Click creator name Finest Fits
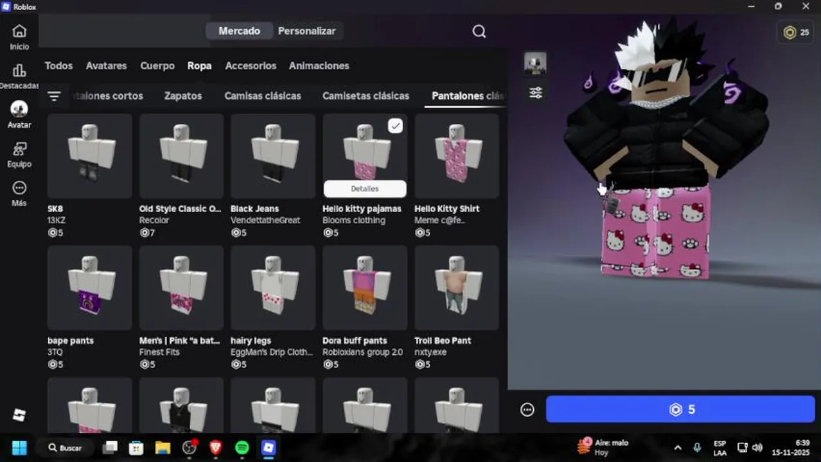 click(x=159, y=352)
